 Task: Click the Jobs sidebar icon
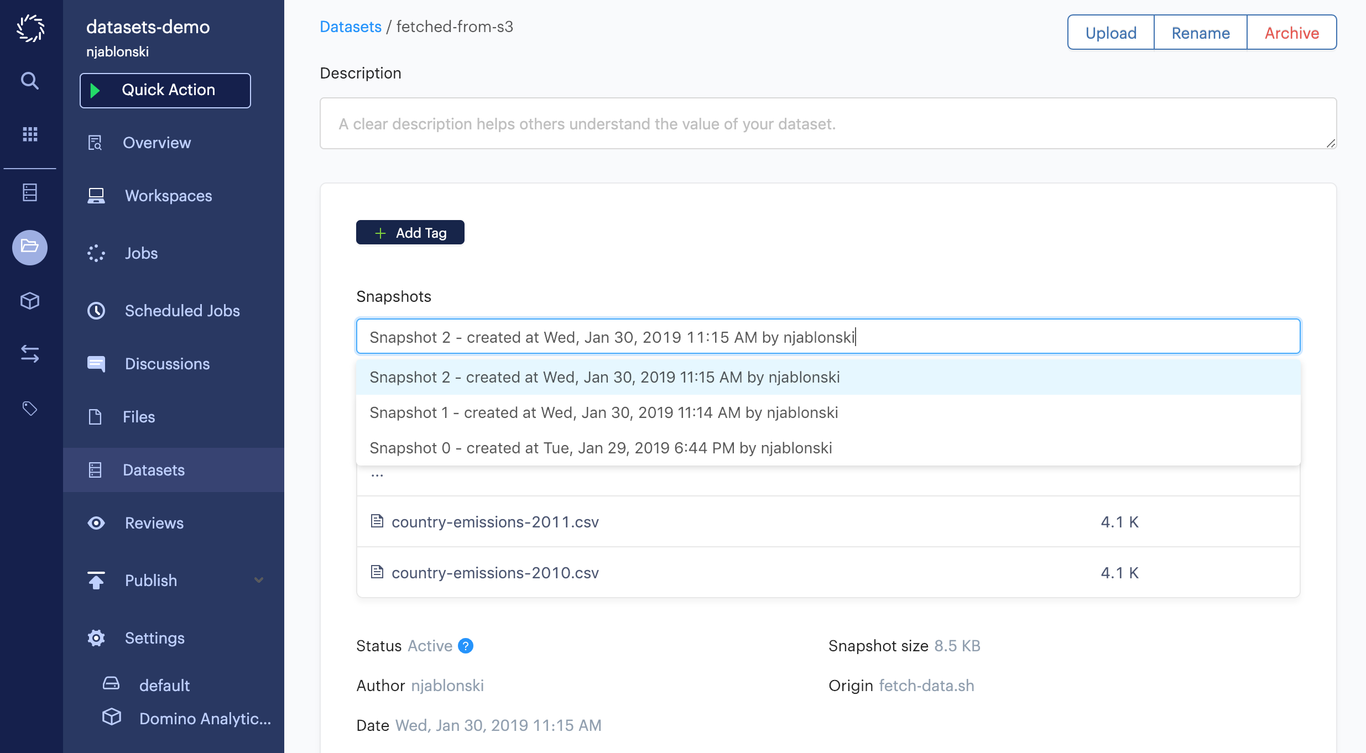pyautogui.click(x=96, y=252)
